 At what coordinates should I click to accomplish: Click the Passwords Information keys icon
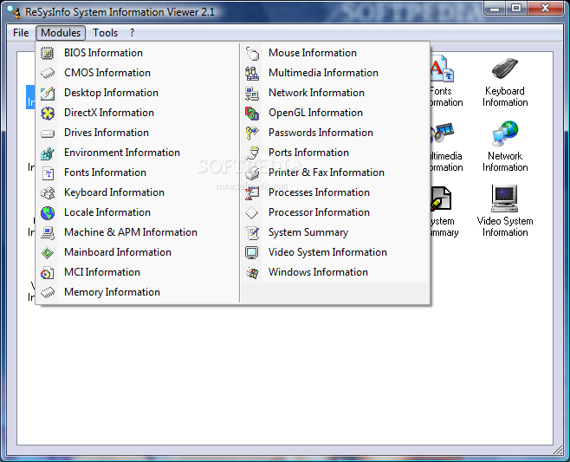[252, 133]
